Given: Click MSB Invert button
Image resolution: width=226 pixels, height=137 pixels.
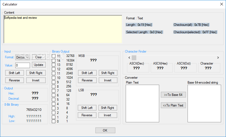Looking at the screenshot, I should pyautogui.click(x=108, y=80).
